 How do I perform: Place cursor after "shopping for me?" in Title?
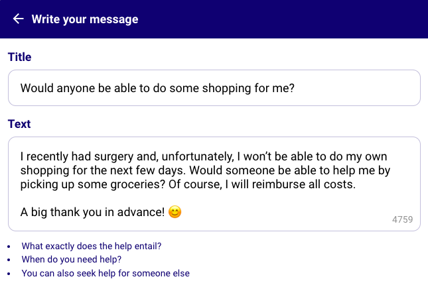[295, 88]
